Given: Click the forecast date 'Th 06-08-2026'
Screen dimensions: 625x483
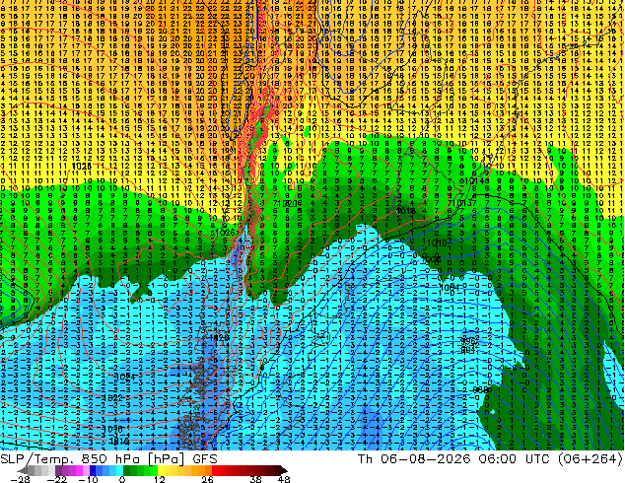Looking at the screenshot, I should (x=414, y=458).
